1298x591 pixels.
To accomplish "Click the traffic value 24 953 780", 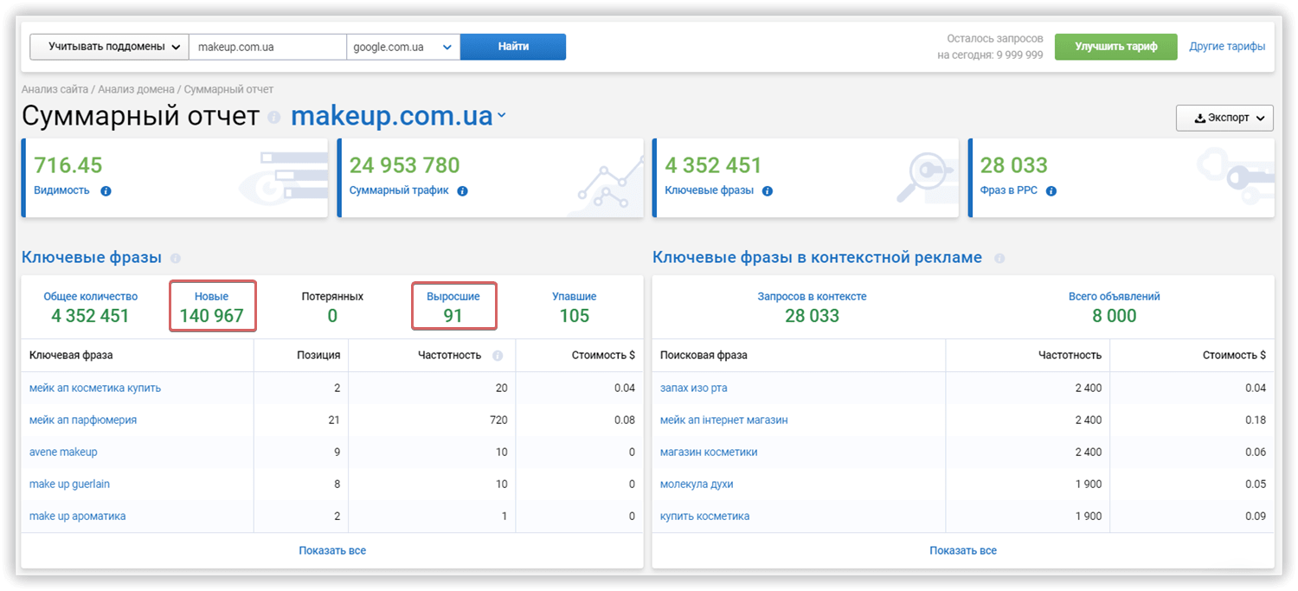I will [405, 165].
